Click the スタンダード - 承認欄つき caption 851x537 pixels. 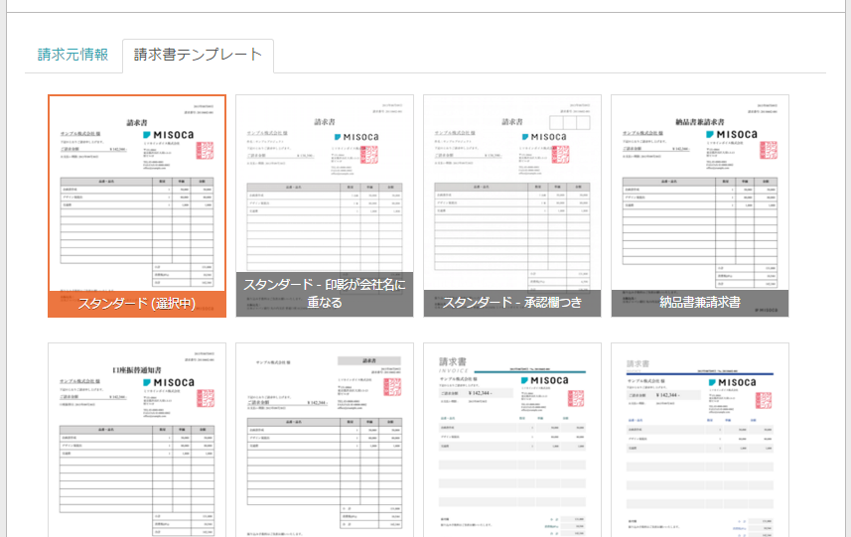[x=512, y=303]
